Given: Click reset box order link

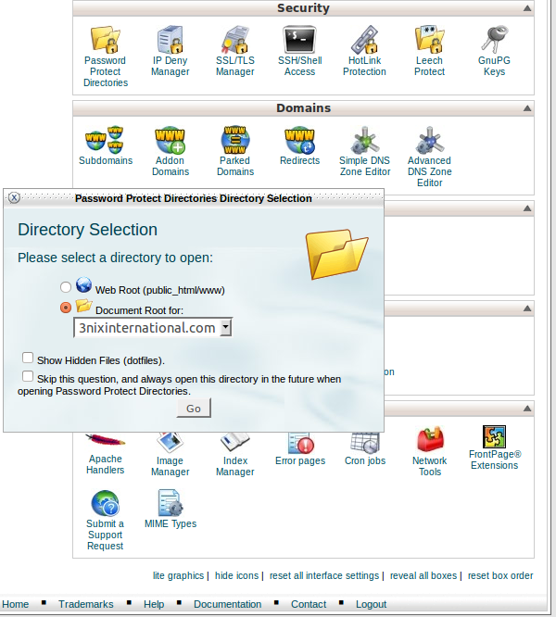Looking at the screenshot, I should [500, 575].
